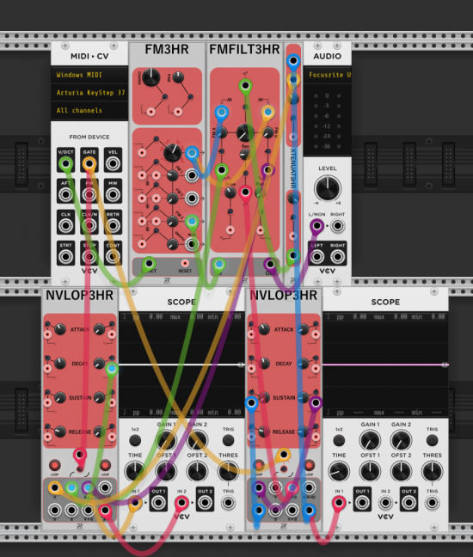473x557 pixels.
Task: Click the COARSE knob on FM3HR
Action: (151, 77)
